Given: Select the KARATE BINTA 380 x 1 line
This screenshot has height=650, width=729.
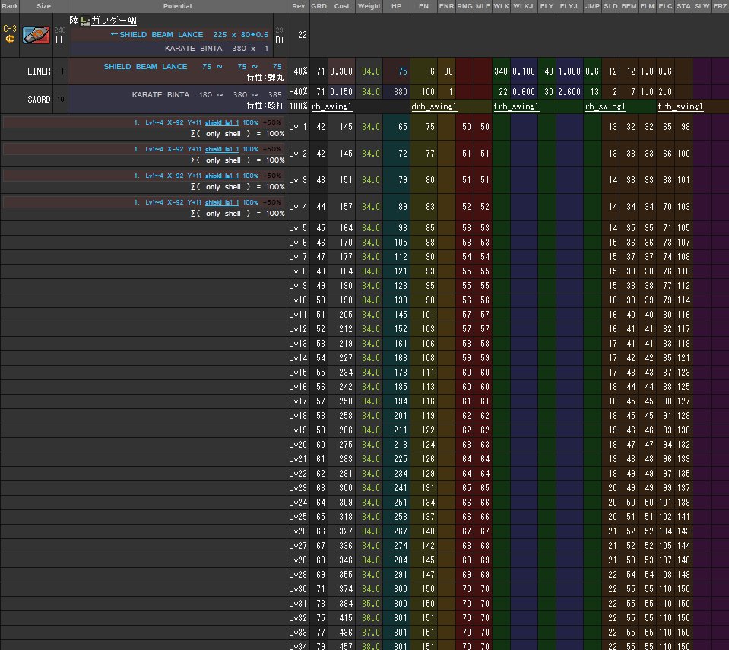Looking at the screenshot, I should [217, 49].
